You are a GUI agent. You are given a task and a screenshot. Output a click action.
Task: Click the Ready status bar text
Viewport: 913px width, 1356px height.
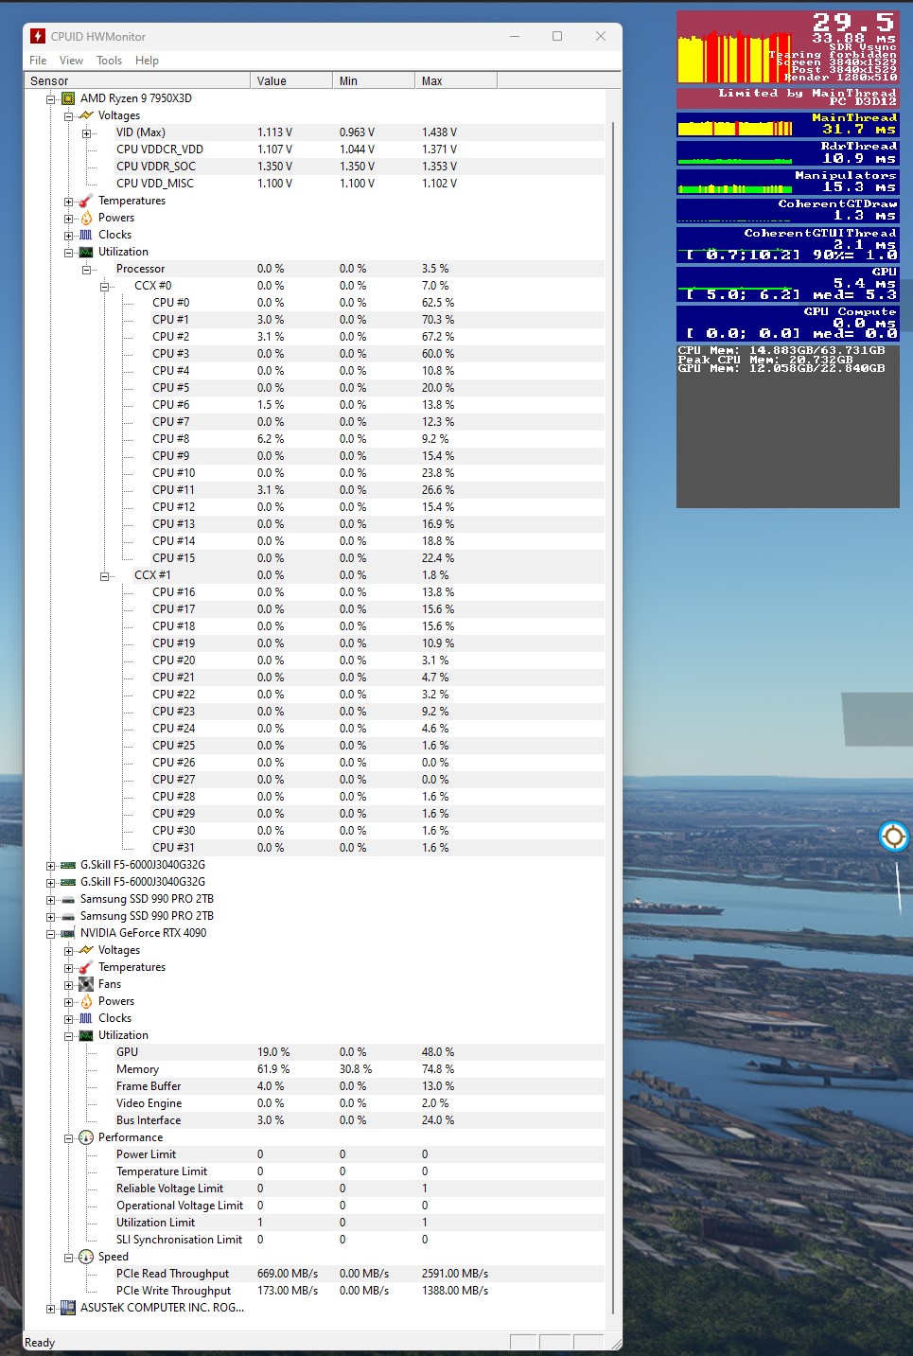point(40,1343)
